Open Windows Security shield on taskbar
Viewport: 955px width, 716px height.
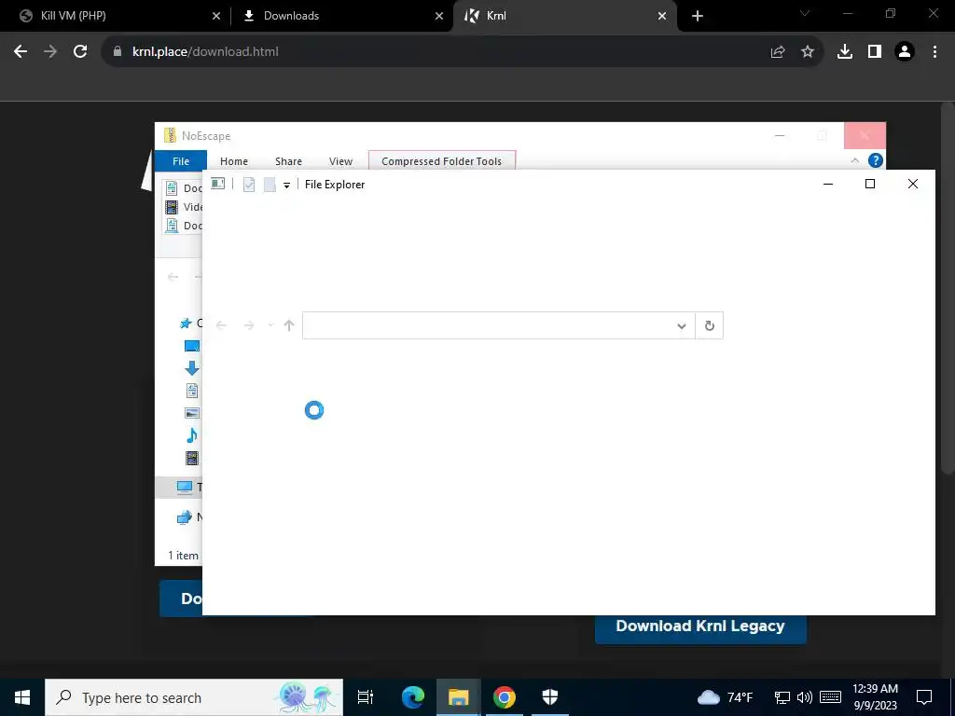point(550,697)
